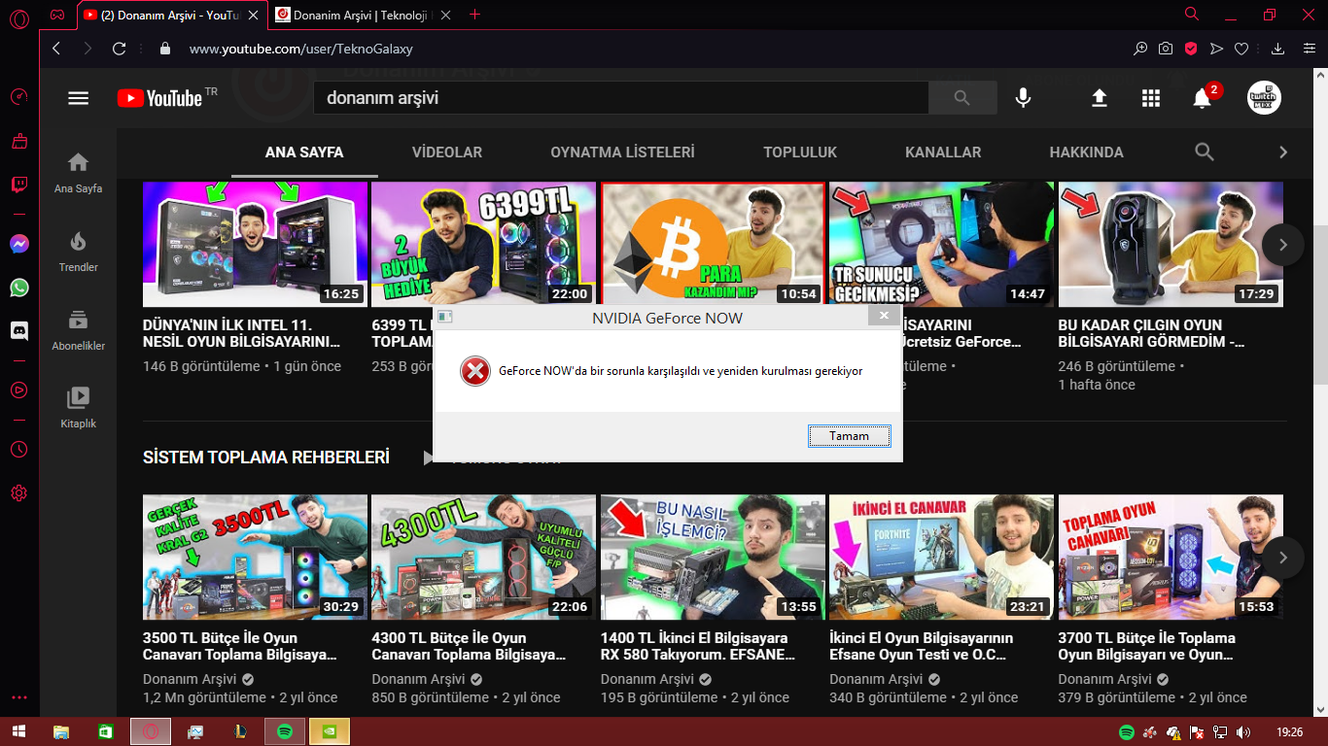Click the YouTube search field
Image resolution: width=1328 pixels, height=746 pixels.
click(620, 98)
